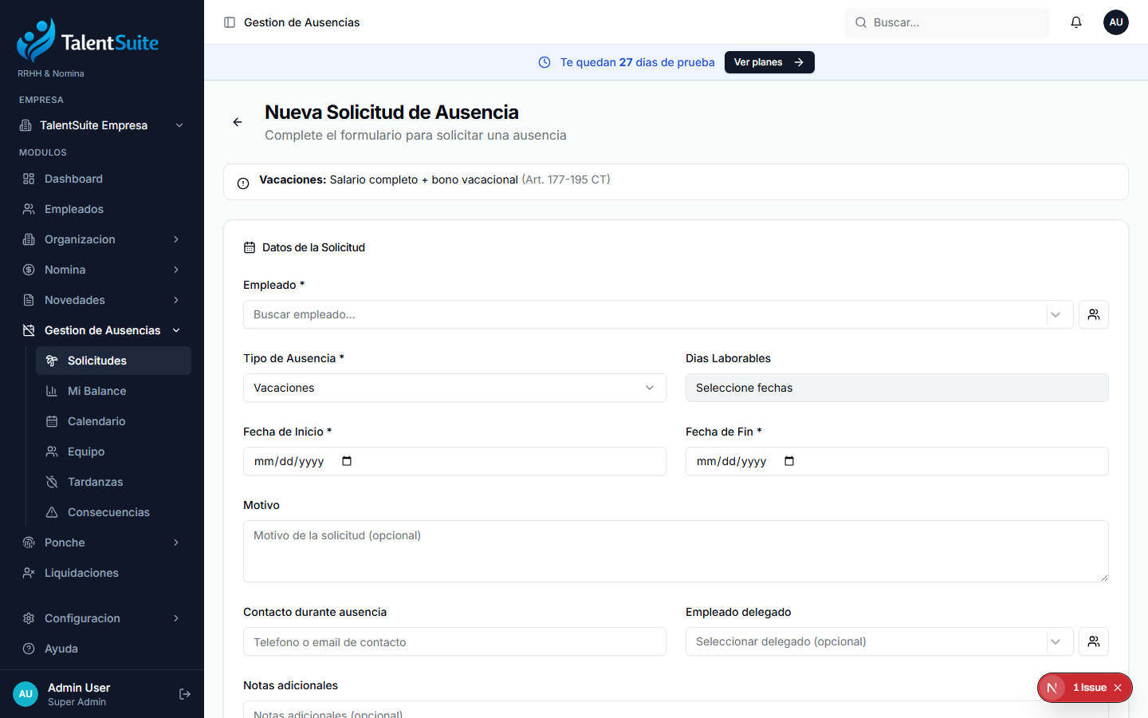The height and width of the screenshot is (718, 1148).
Task: Click the back arrow beside Nueva Solicitud
Action: [x=238, y=122]
